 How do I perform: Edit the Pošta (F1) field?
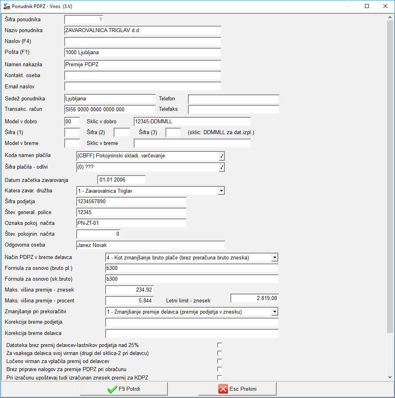pos(143,53)
